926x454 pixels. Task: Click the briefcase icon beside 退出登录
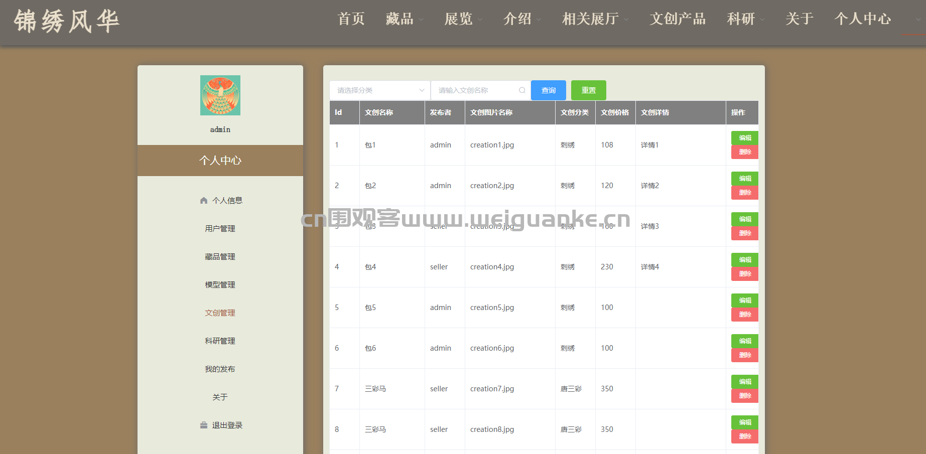[x=203, y=425]
